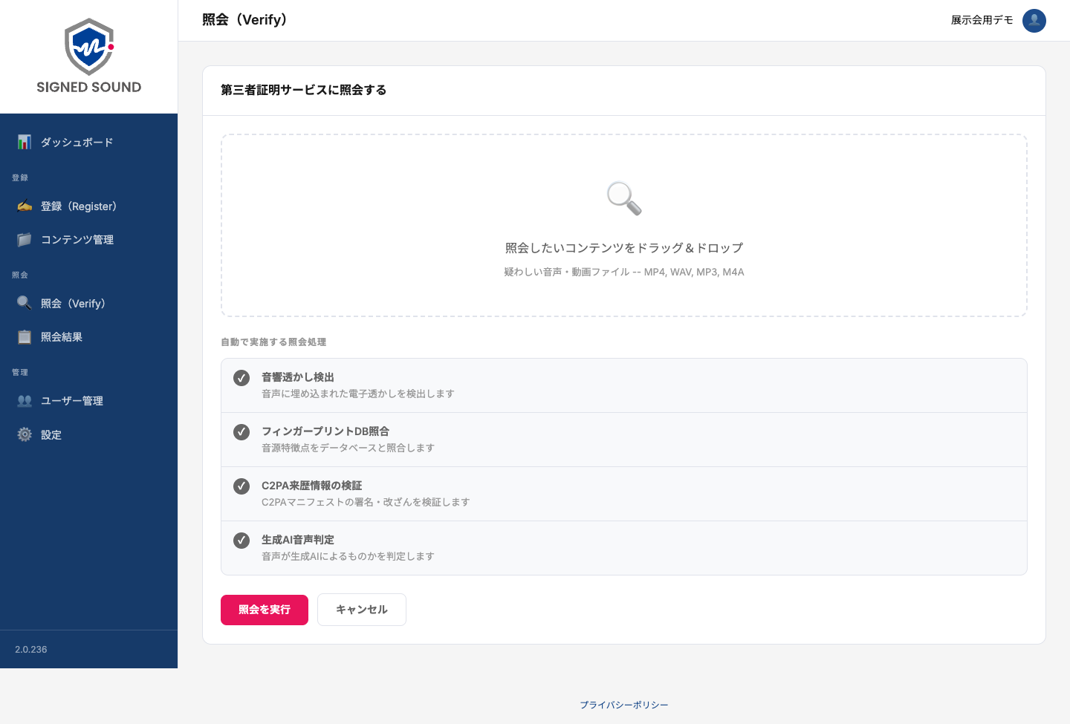
Task: Click the C2PA来歴情報の検証 row title
Action: [312, 486]
